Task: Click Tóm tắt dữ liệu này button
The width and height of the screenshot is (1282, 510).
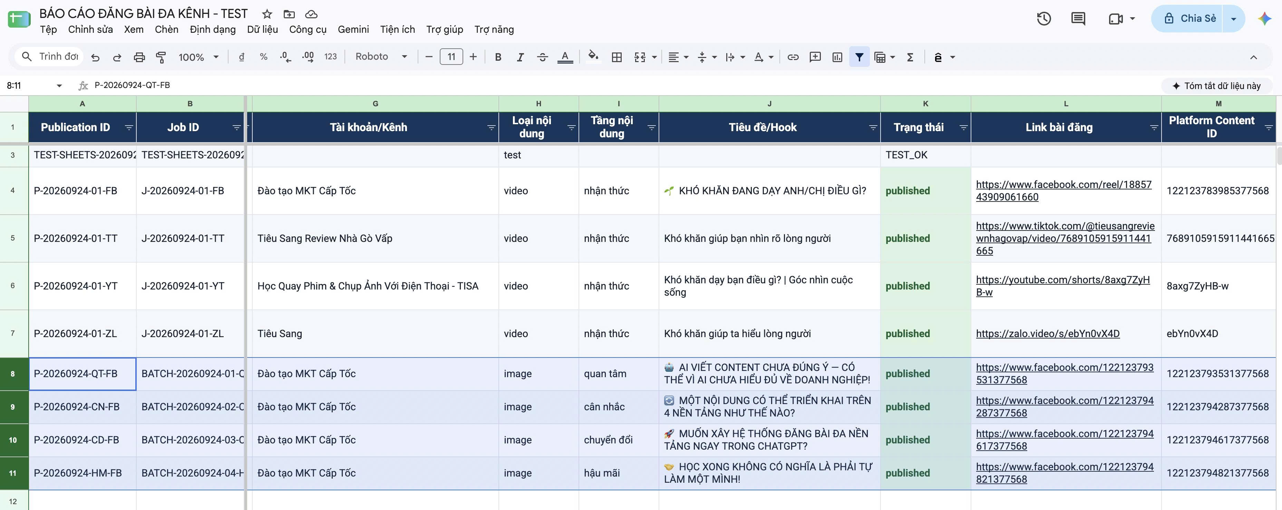Action: tap(1217, 86)
